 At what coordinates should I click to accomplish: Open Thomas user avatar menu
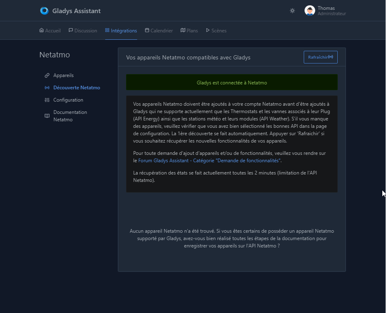[x=310, y=11]
